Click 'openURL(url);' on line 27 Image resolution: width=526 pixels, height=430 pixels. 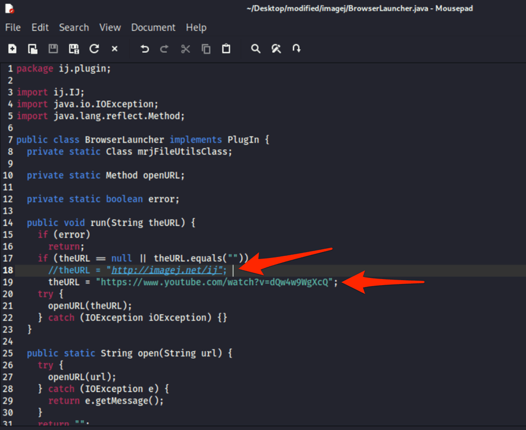click(82, 377)
